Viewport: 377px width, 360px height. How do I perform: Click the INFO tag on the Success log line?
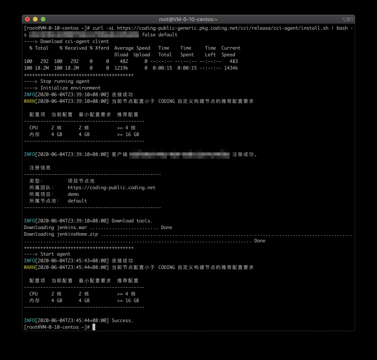click(29, 320)
